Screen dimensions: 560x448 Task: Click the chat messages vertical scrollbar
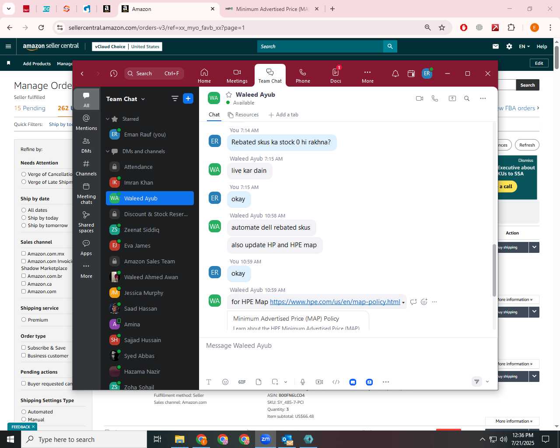point(494,270)
